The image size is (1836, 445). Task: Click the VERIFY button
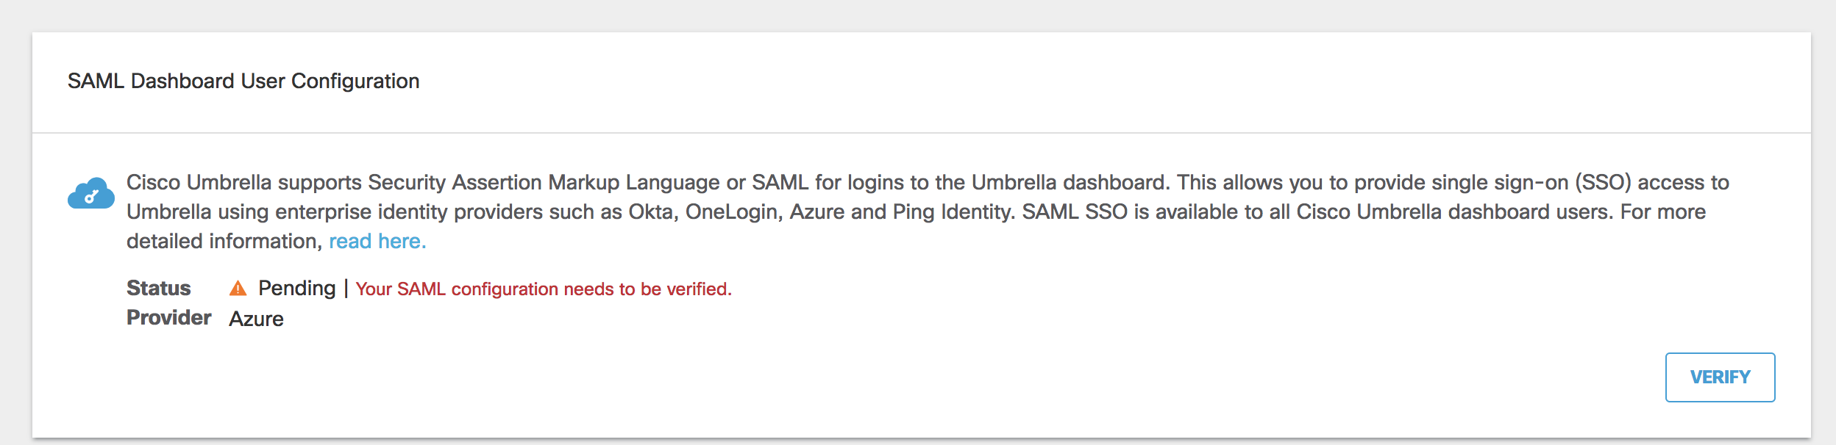pyautogui.click(x=1720, y=377)
